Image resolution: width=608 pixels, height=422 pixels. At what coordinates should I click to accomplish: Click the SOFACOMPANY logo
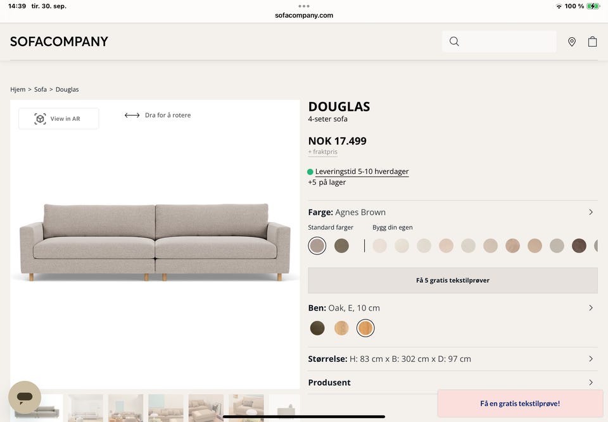59,42
